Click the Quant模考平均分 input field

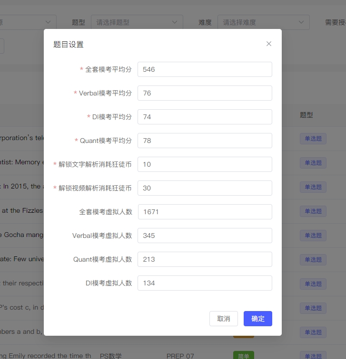[x=205, y=141]
